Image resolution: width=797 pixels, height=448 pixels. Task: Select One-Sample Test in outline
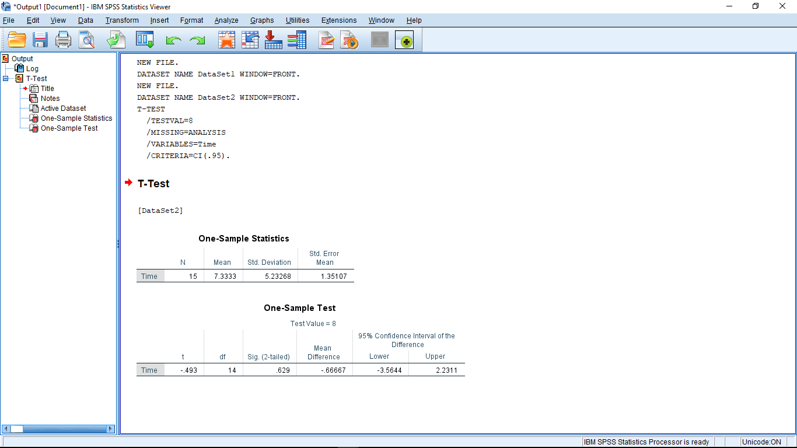point(69,128)
